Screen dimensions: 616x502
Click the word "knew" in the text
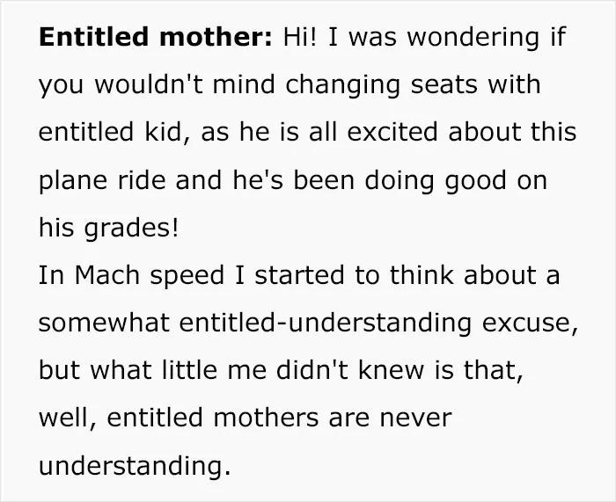click(x=392, y=370)
